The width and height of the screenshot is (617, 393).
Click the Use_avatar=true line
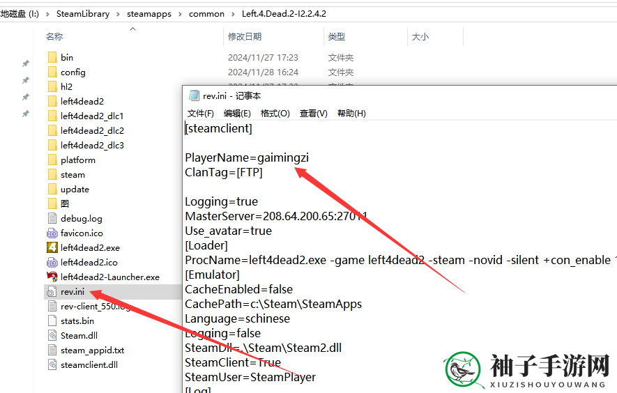coord(228,231)
